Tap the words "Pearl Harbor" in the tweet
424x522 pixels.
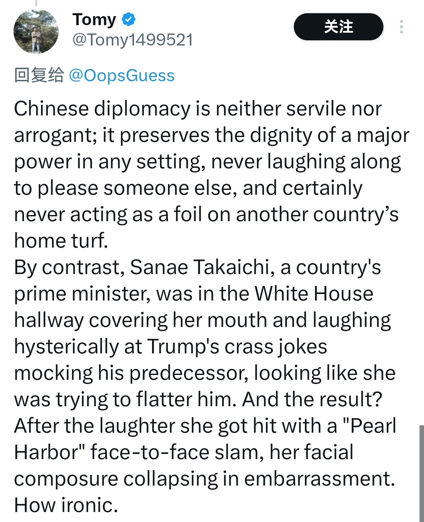(x=205, y=439)
